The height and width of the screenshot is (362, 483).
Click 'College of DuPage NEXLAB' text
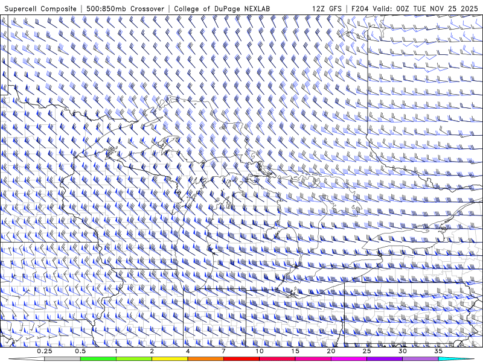click(x=222, y=9)
